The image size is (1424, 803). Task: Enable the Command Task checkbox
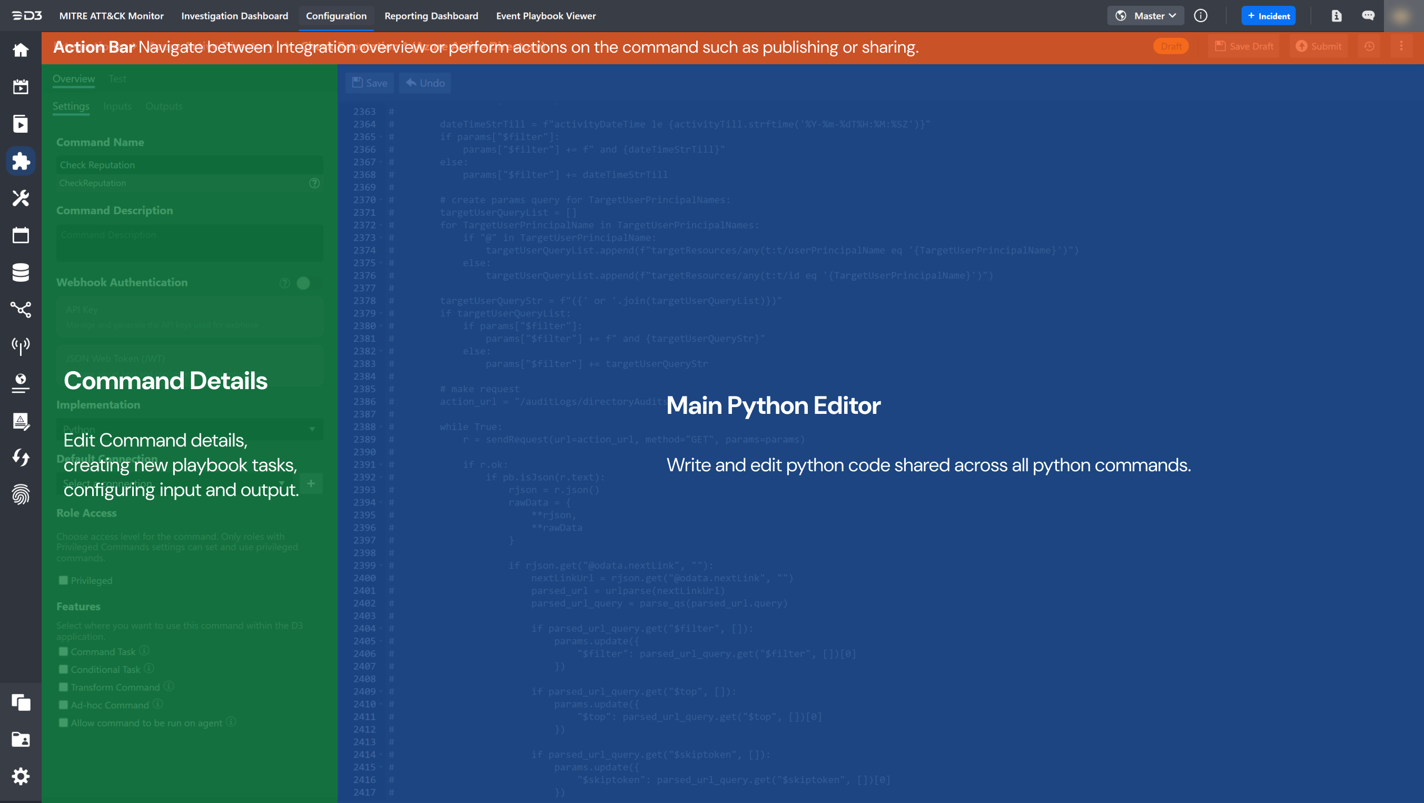(64, 651)
